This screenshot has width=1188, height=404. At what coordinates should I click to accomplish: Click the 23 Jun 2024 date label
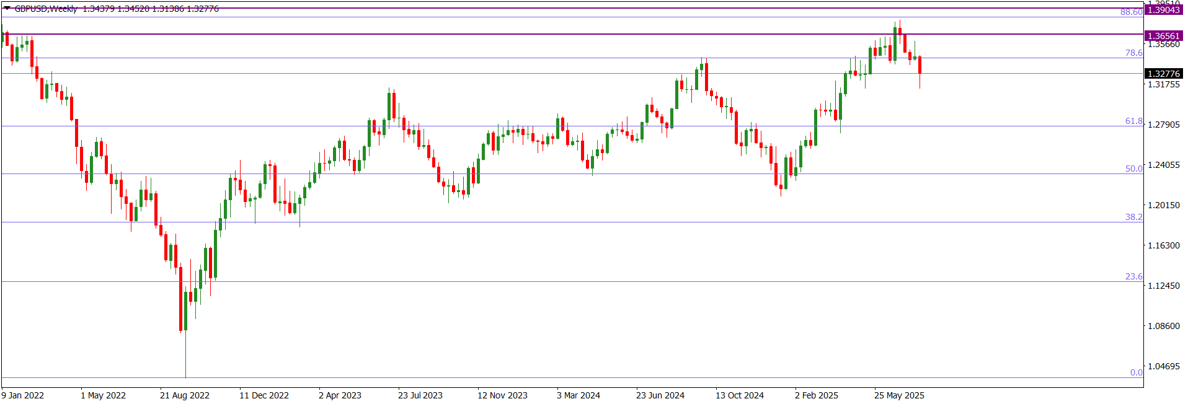(660, 395)
